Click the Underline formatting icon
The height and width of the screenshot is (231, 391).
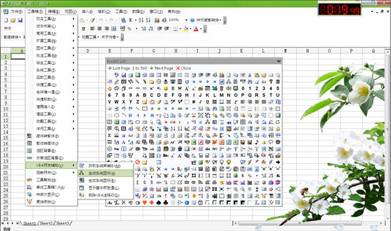83,28
